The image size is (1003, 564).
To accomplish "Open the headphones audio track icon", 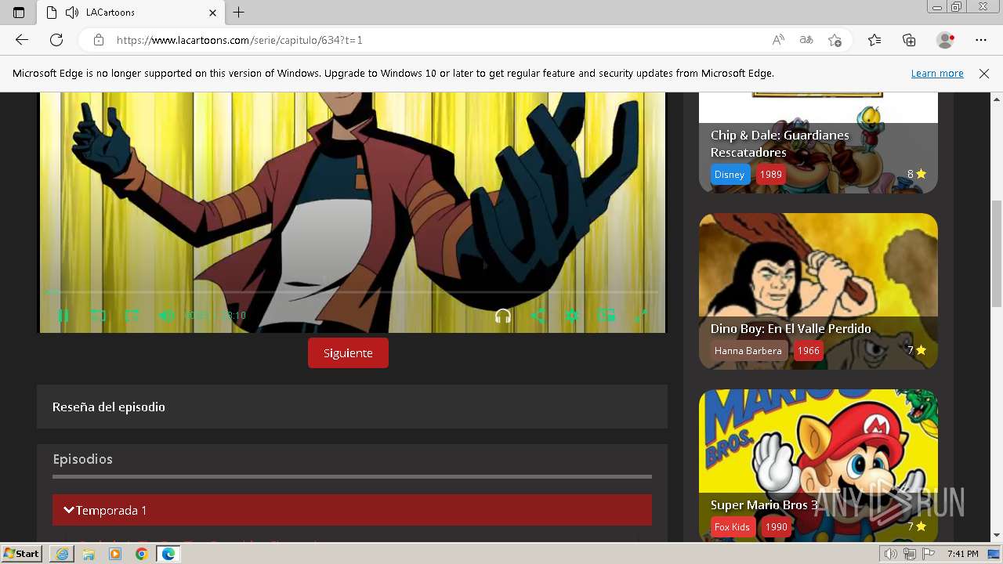I will click(503, 316).
